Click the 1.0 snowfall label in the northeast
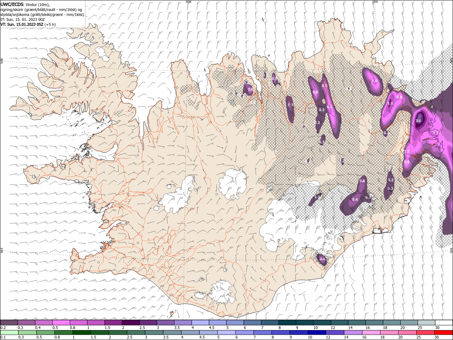Screen dimensions: 453x340 tap(374, 81)
